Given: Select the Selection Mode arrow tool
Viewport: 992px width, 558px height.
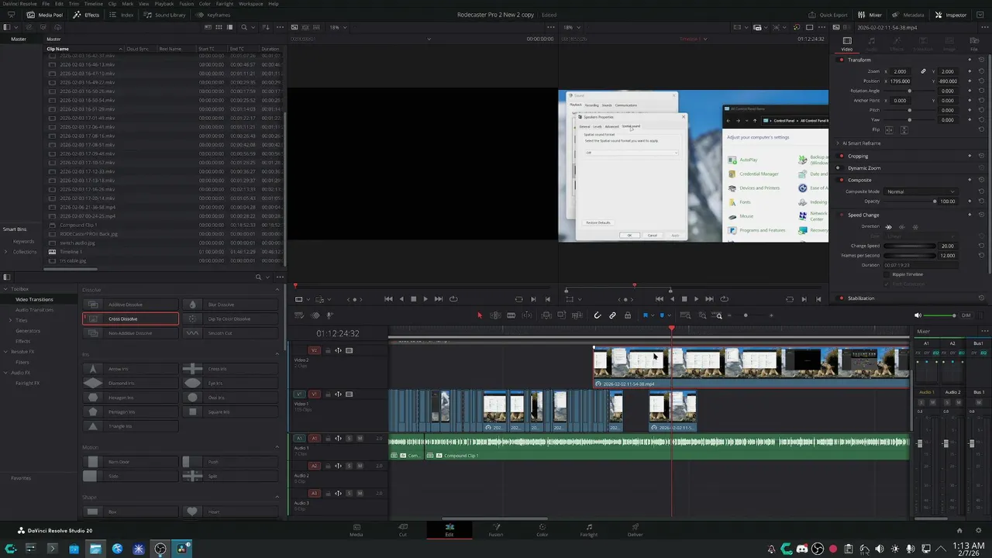Looking at the screenshot, I should pos(479,315).
